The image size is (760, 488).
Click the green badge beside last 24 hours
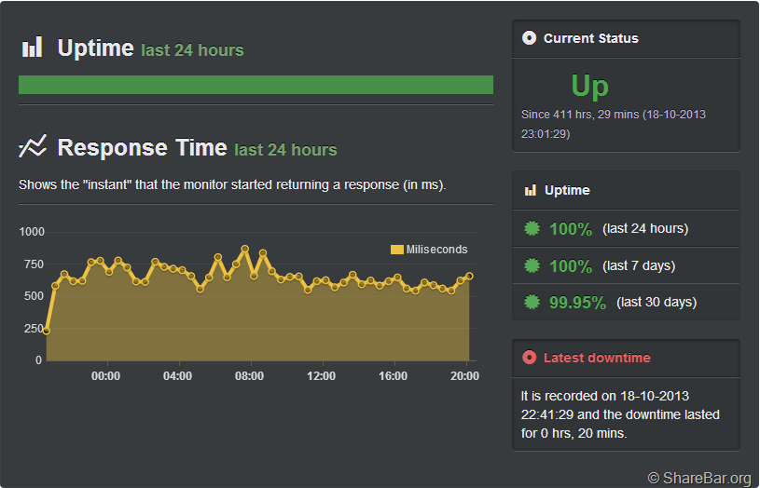(x=532, y=228)
